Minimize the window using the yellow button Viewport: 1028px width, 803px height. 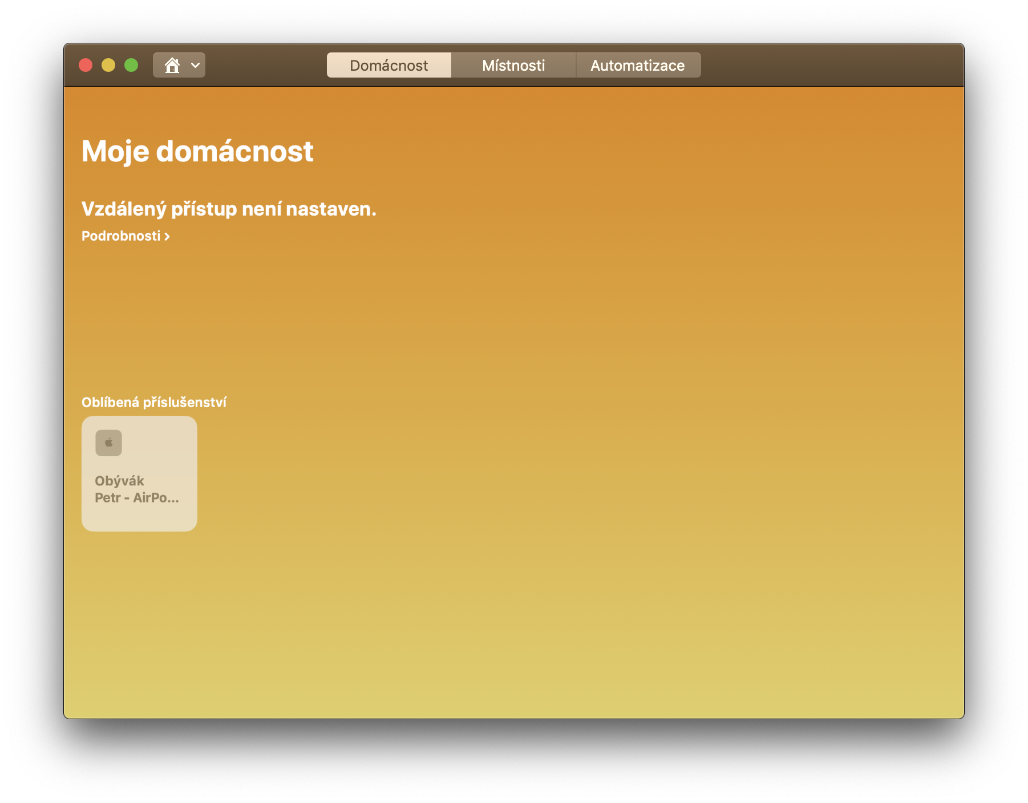click(108, 66)
